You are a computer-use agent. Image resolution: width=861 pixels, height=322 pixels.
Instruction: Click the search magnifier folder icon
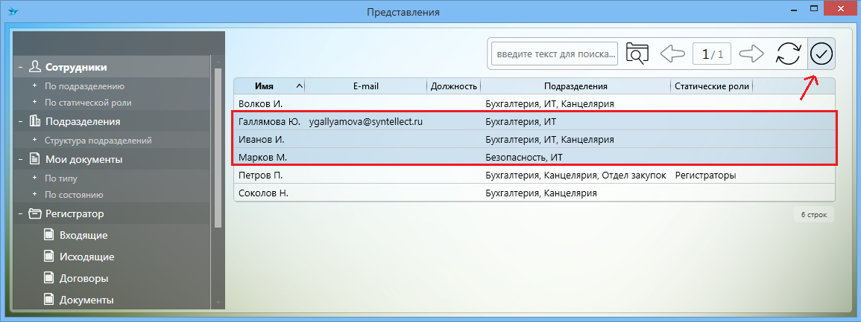click(x=637, y=54)
